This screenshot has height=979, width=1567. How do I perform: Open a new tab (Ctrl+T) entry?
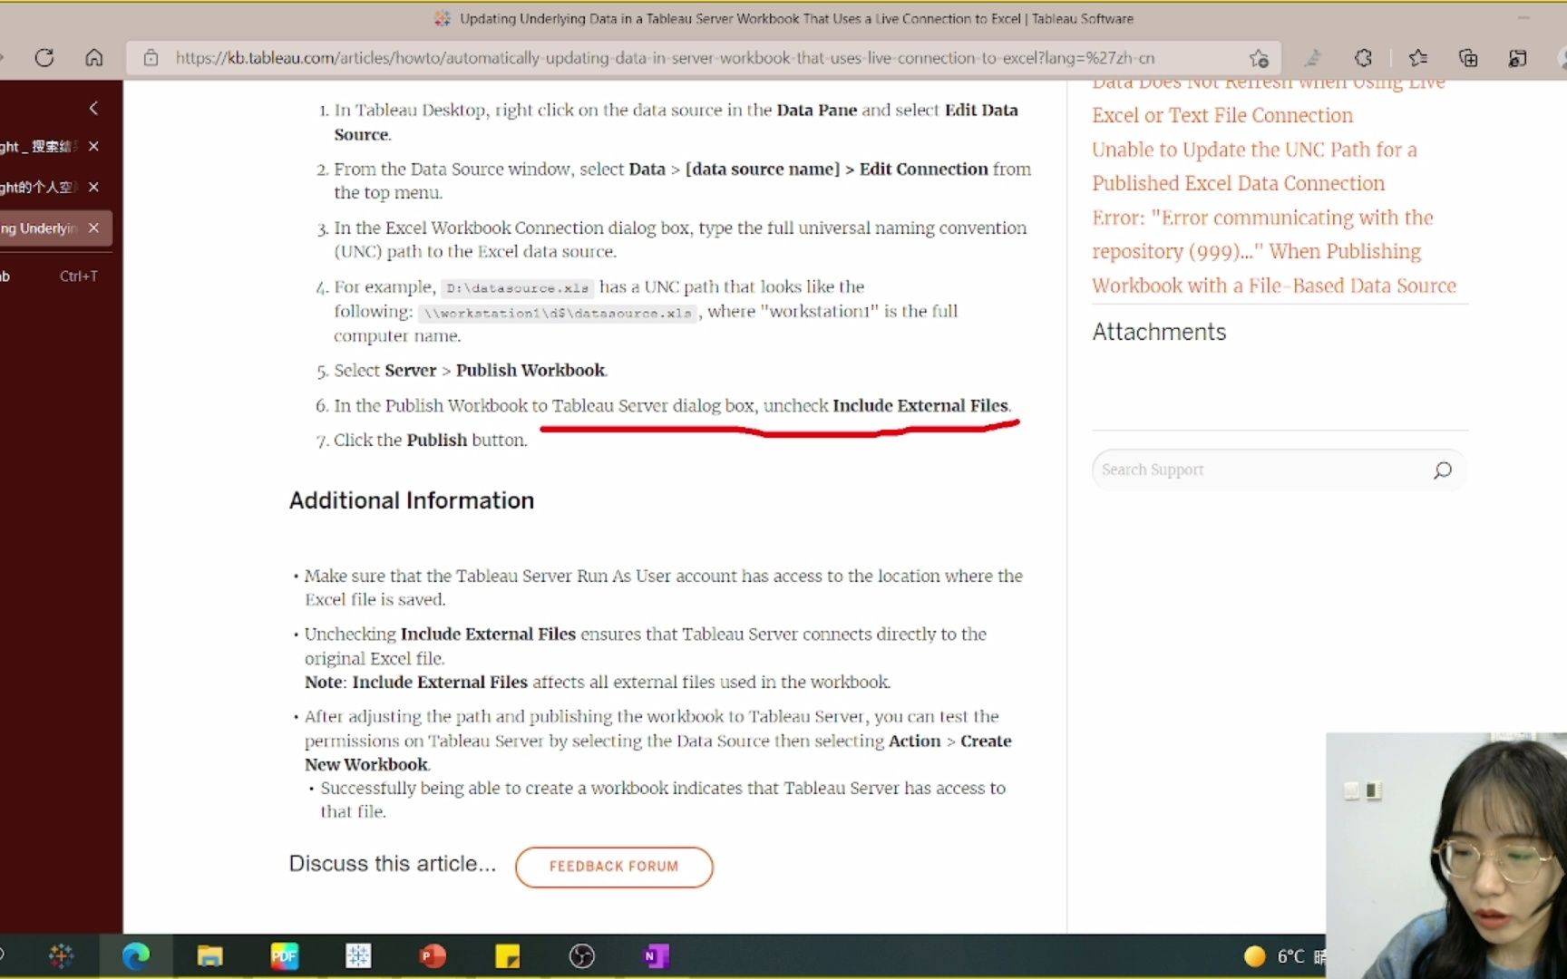click(x=50, y=276)
